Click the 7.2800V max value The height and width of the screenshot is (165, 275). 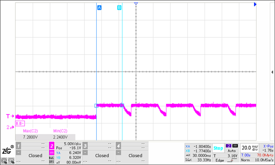click(x=31, y=137)
